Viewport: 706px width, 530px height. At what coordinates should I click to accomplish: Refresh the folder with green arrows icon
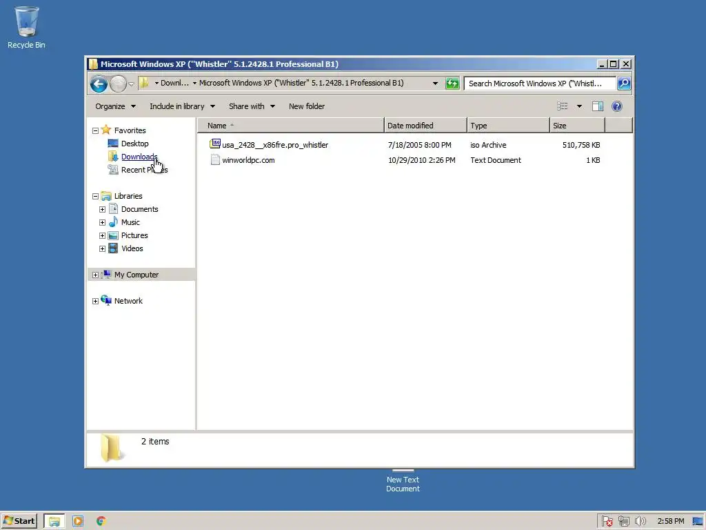(x=452, y=84)
